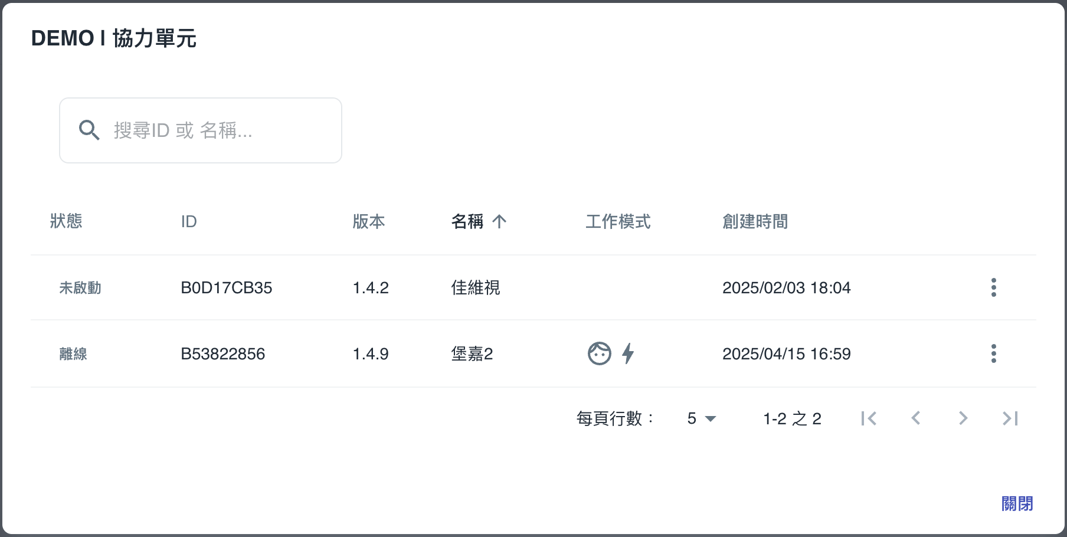
Task: Sort table by ID column header
Action: click(x=189, y=221)
